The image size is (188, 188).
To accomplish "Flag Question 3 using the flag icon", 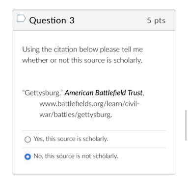I will pos(21,18).
